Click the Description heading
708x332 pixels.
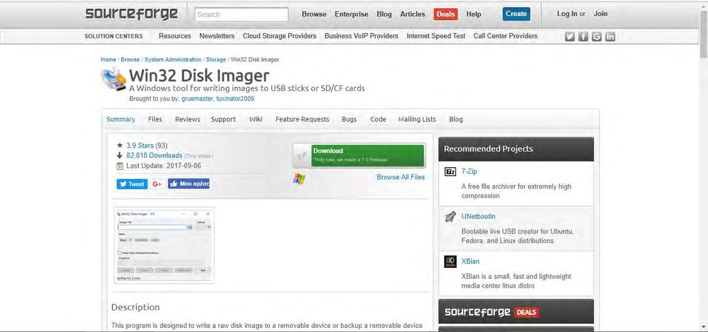point(136,307)
